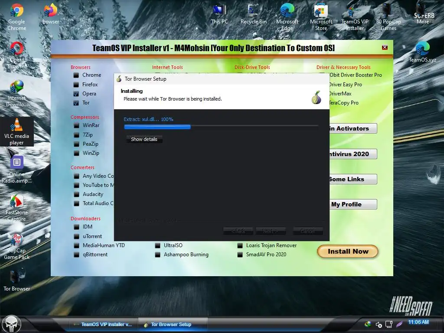Click the 'Extract: xul.dll... 100%' status text
This screenshot has height=333, width=444.
148,119
